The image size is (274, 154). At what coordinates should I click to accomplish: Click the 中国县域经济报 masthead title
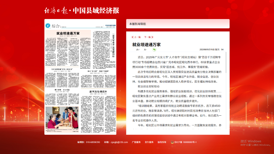(x=96, y=11)
